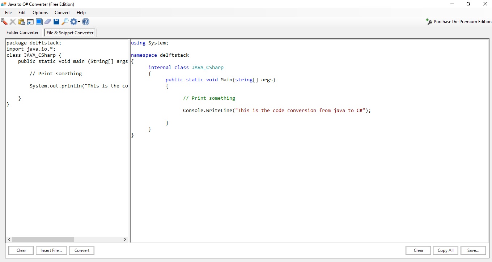
Task: Open the Edit menu
Action: pos(22,13)
